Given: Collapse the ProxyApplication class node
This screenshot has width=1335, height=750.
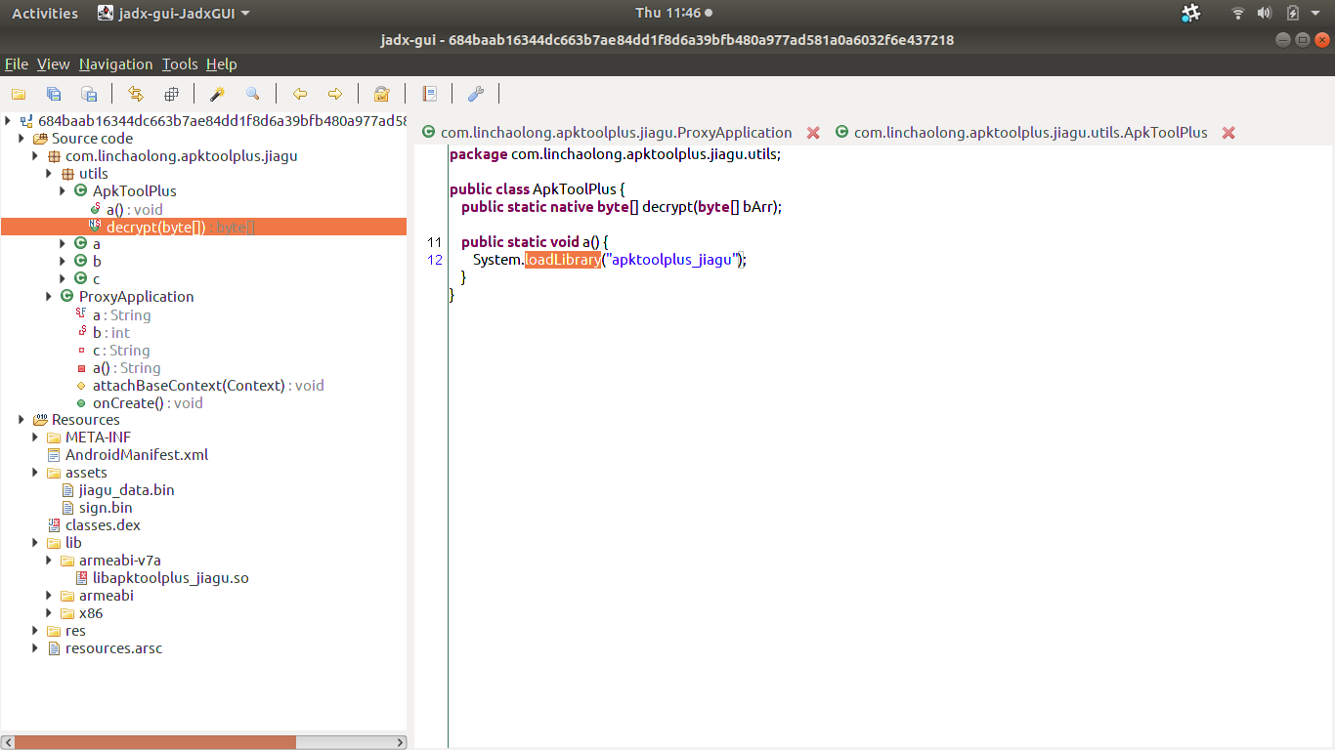Looking at the screenshot, I should click(x=49, y=296).
